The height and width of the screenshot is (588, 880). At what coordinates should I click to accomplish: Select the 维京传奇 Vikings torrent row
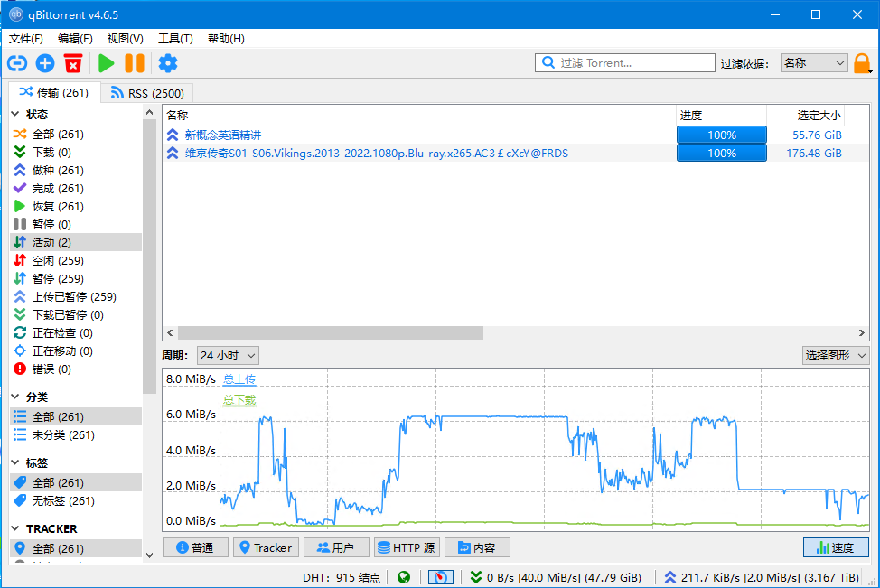click(x=515, y=154)
